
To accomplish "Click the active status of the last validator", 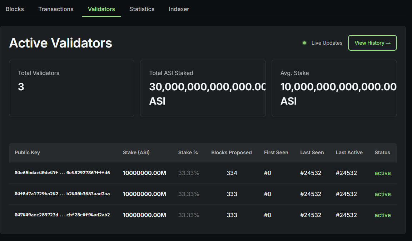I will point(382,215).
